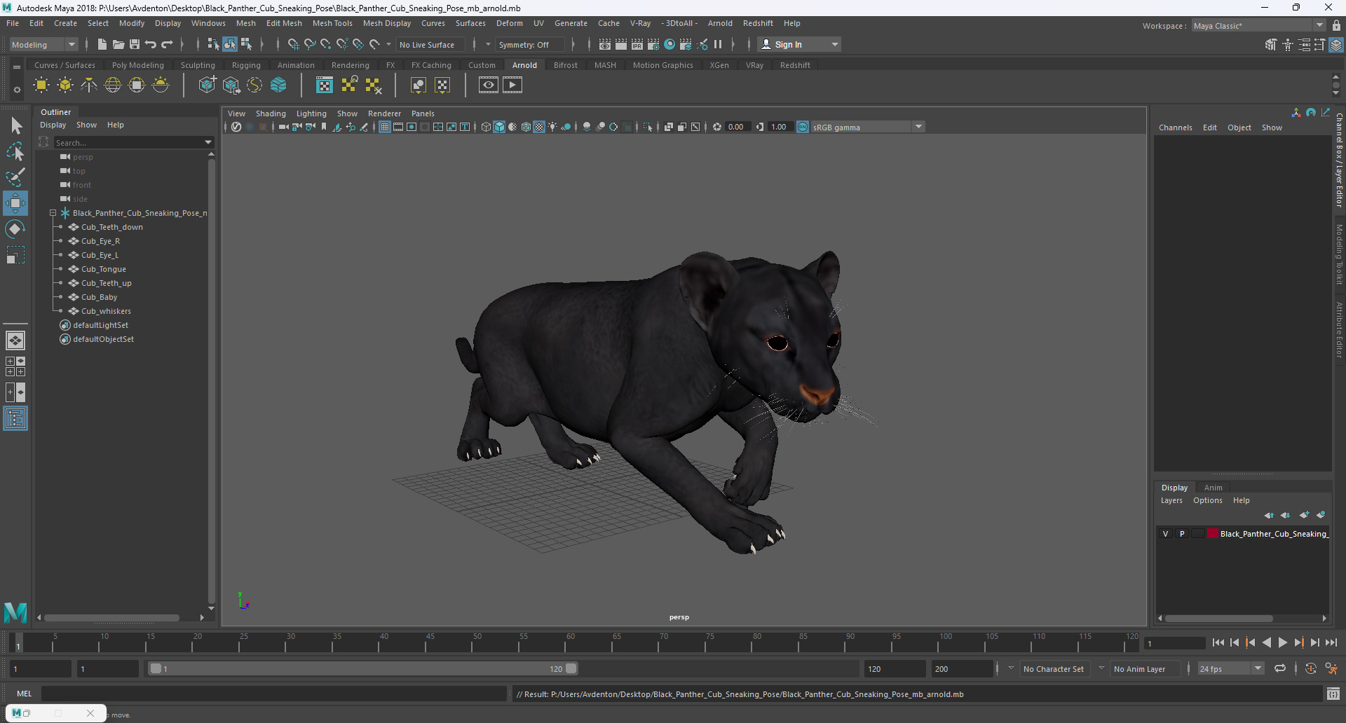
Task: Switch to Rigging shelf tab
Action: 246,65
